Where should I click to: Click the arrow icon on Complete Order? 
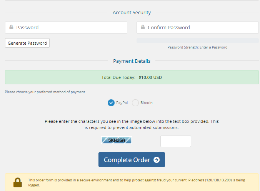pos(157,160)
